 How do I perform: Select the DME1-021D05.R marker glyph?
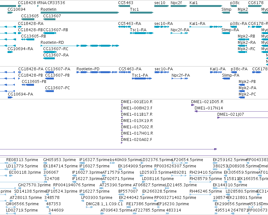point(193,105)
